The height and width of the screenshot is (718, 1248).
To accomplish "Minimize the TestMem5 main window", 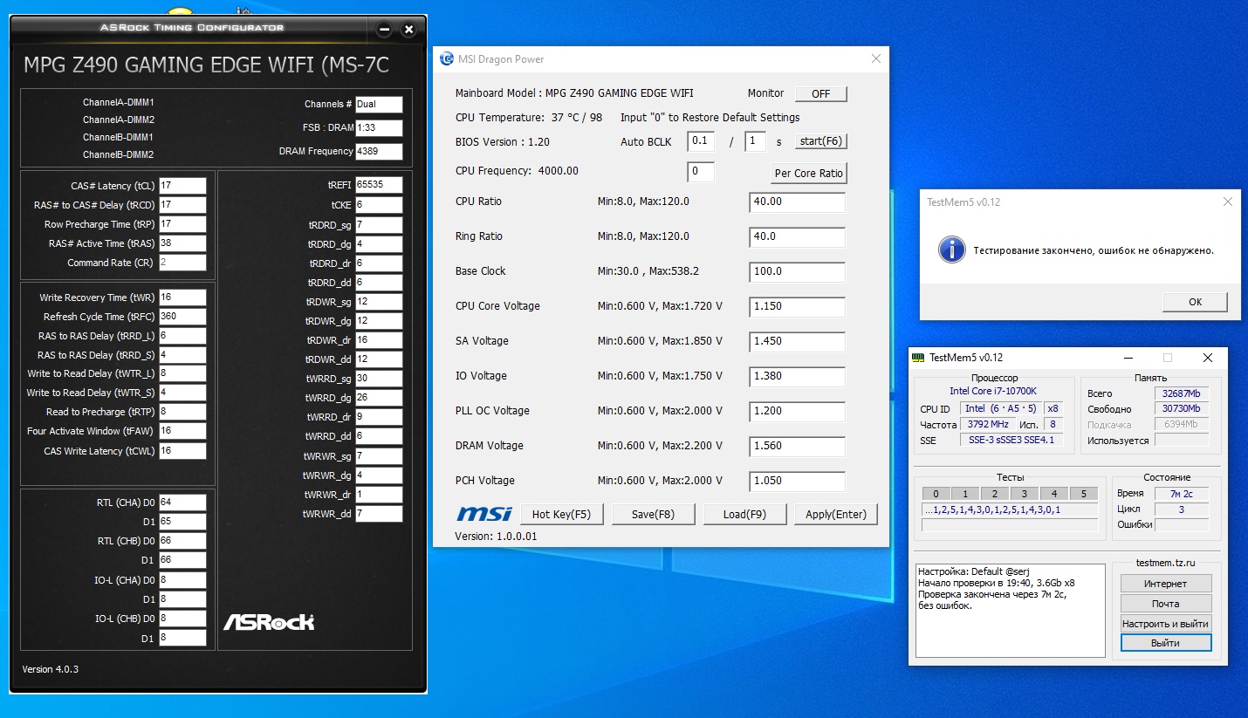I will click(x=1128, y=358).
